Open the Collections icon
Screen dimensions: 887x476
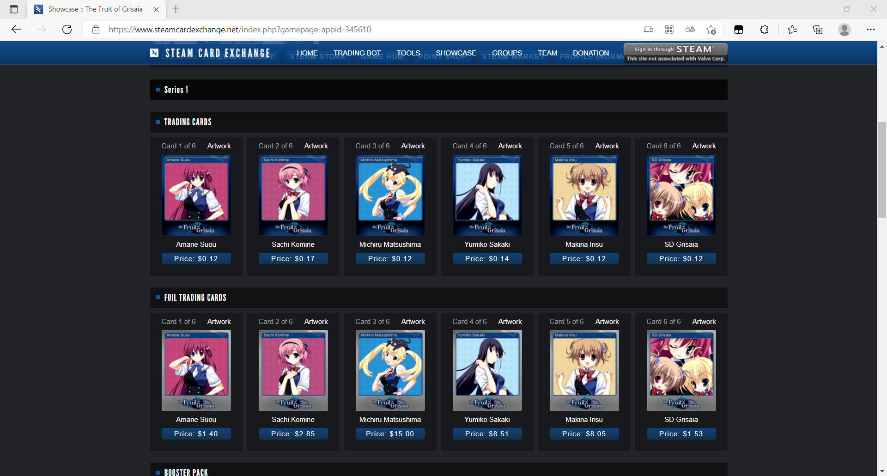[x=818, y=30]
